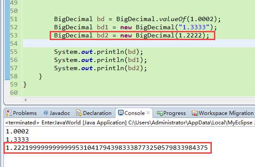Click the Console monitor icon
This screenshot has height=167, width=255.
[x=121, y=113]
